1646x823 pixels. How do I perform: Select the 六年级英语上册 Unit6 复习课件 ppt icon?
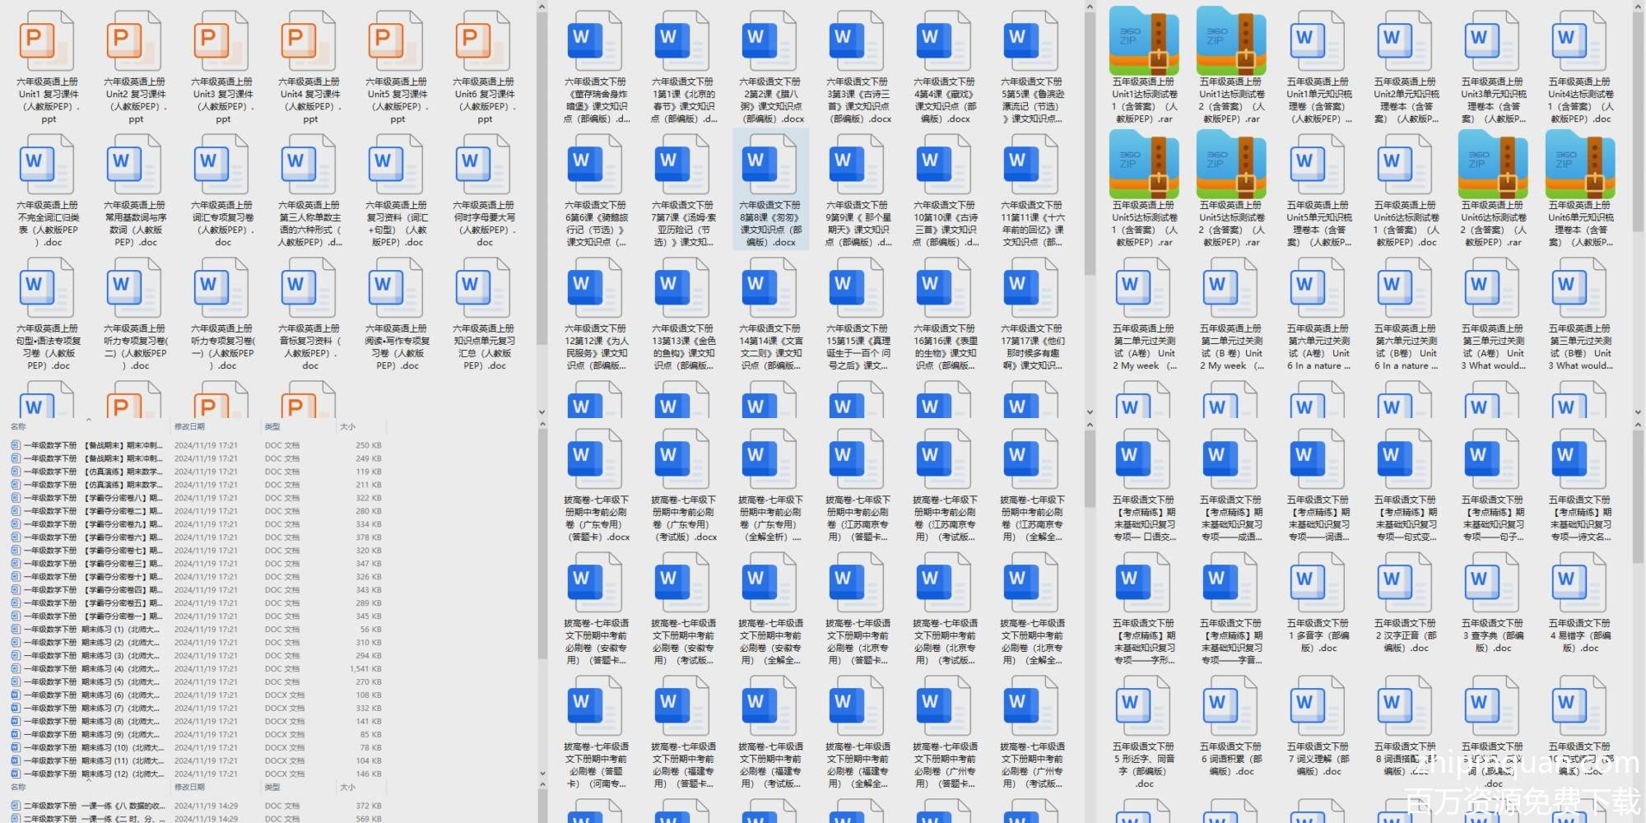pos(484,40)
